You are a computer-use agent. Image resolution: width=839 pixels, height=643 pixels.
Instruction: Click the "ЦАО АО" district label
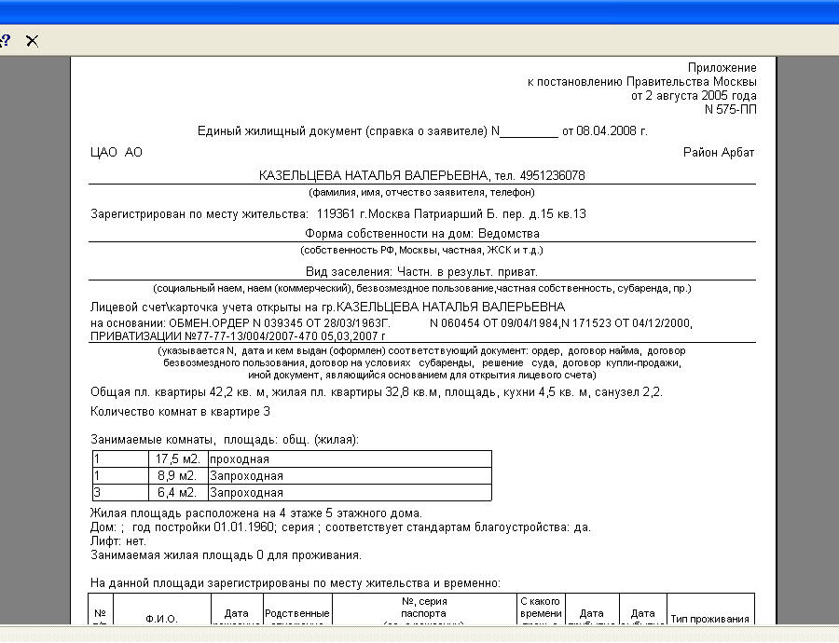(117, 153)
